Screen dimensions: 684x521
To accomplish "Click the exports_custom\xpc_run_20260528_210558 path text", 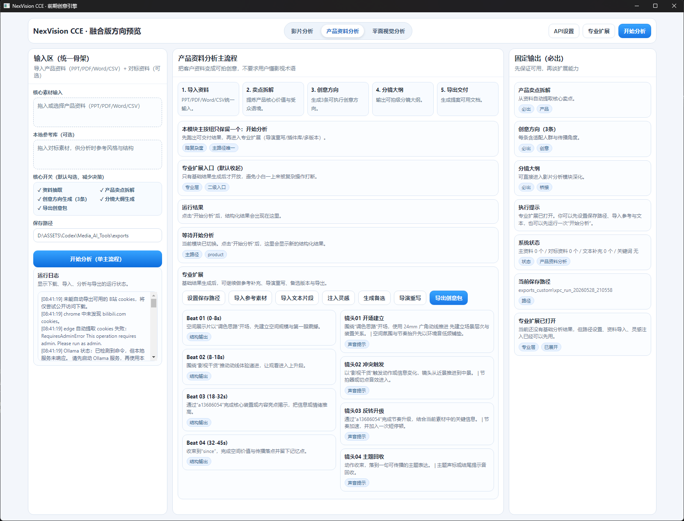I will tap(565, 290).
